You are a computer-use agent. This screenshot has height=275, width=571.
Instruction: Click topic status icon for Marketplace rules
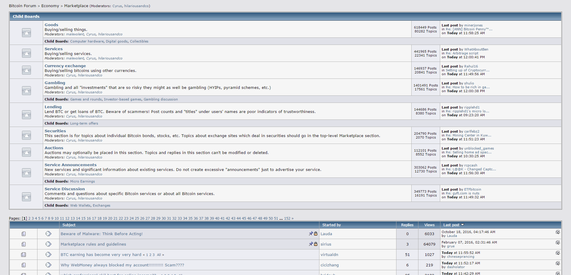(23, 244)
